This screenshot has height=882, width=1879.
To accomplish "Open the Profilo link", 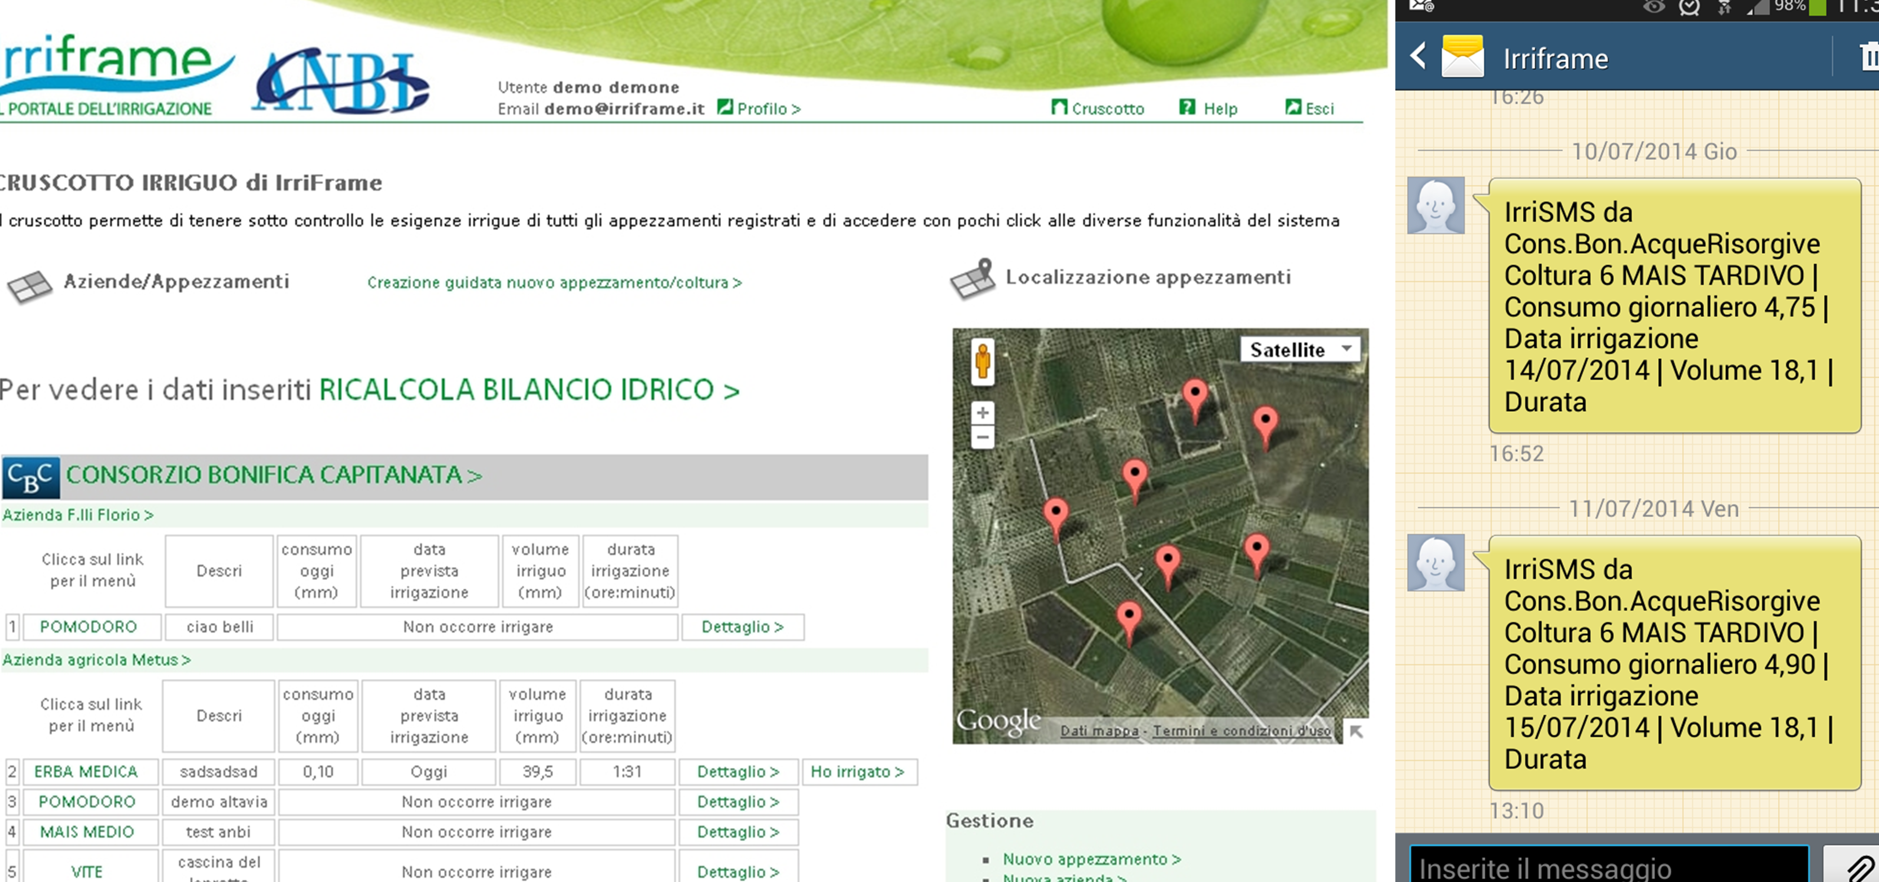I will [758, 108].
